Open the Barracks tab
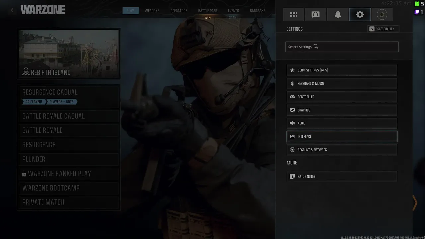The height and width of the screenshot is (239, 425). 258,11
